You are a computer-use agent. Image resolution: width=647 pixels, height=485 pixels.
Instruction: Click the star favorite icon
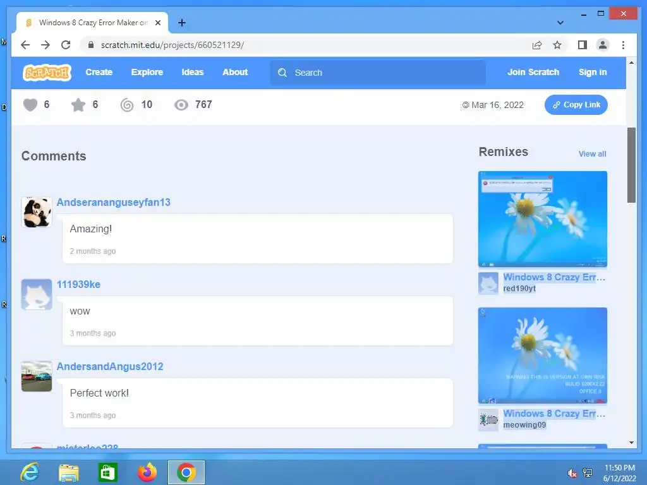pyautogui.click(x=78, y=105)
